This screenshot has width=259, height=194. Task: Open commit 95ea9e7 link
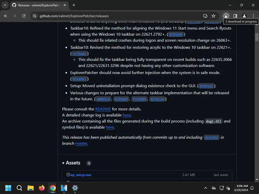click(x=79, y=79)
